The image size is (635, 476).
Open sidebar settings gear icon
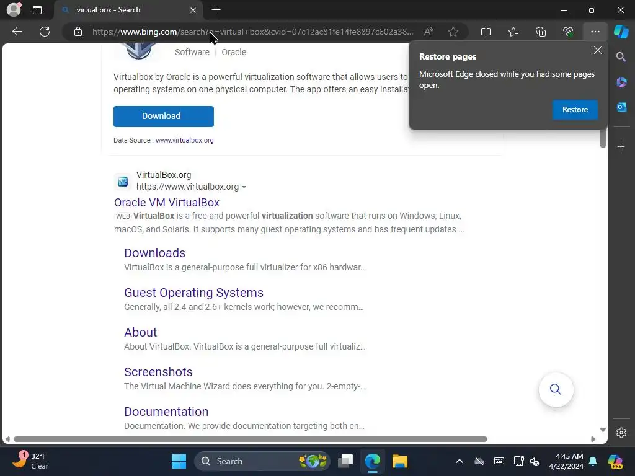[x=621, y=432]
